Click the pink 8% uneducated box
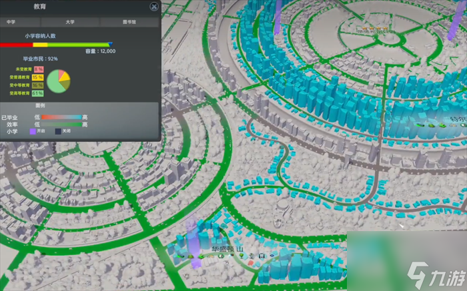Screen dimensions: 467x291 coord(39,69)
